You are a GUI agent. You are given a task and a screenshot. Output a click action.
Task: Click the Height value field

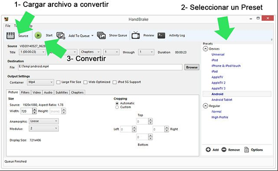56,111
